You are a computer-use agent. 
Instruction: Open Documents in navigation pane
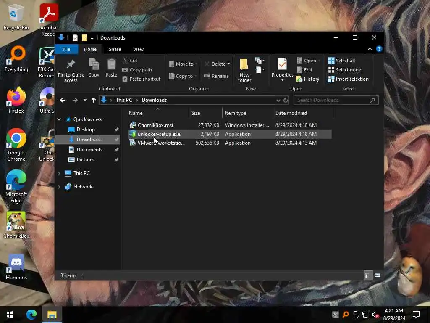point(89,150)
